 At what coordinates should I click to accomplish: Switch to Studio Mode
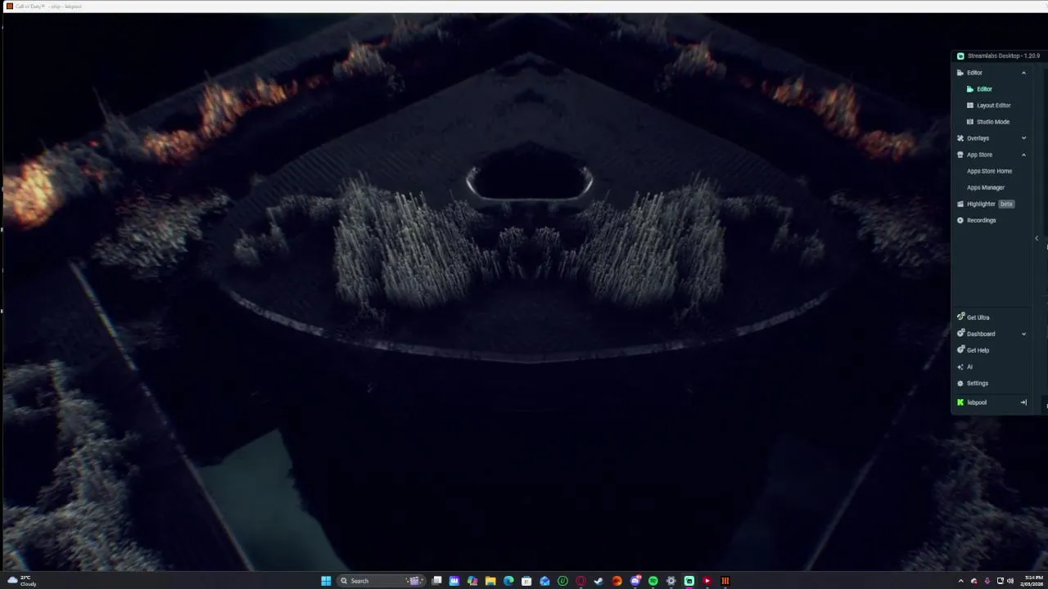click(988, 122)
